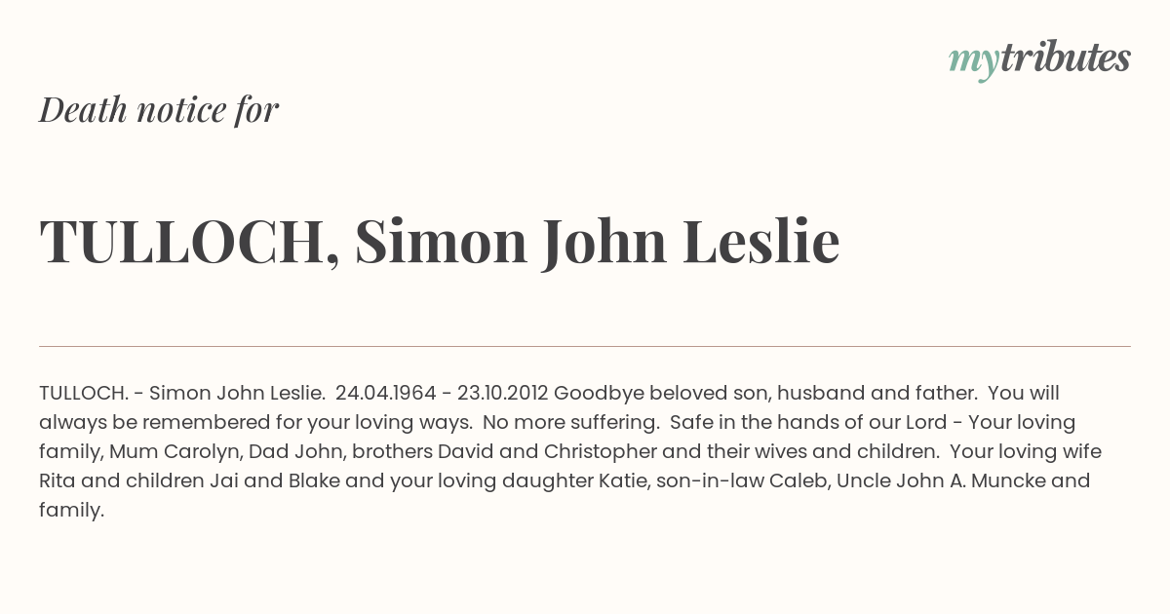Click the birth date 24.04.1964
The width and height of the screenshot is (1170, 614).
click(x=385, y=393)
